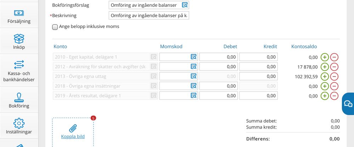Screen dimensions: 354x147
Task: Open Kassa- och bankhändelser section
Action: pos(19,70)
